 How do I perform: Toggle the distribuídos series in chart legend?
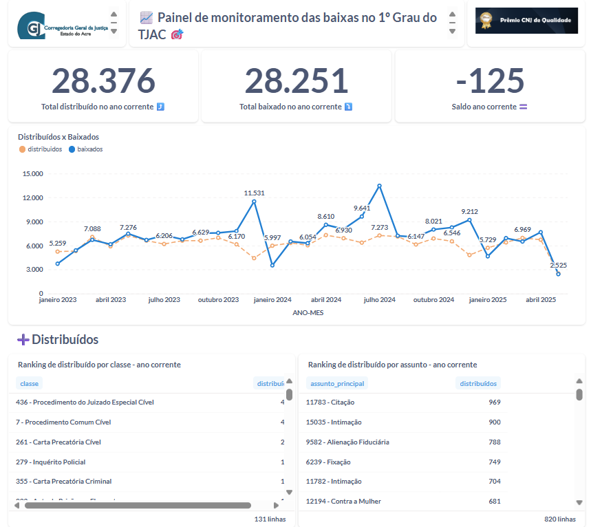pos(41,149)
